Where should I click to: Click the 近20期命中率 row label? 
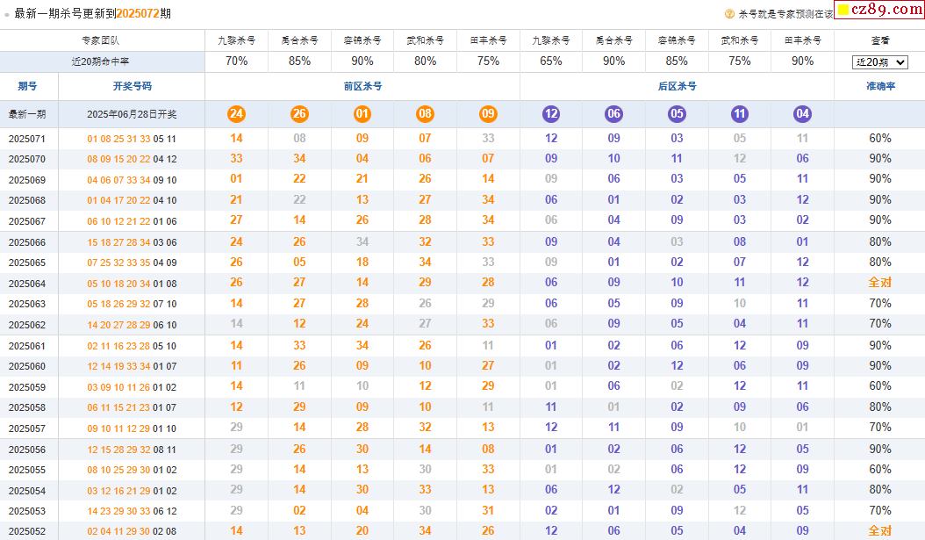100,61
